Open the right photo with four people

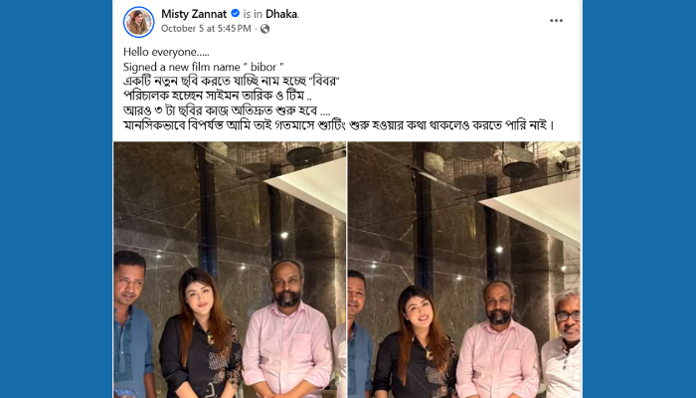pos(464,270)
